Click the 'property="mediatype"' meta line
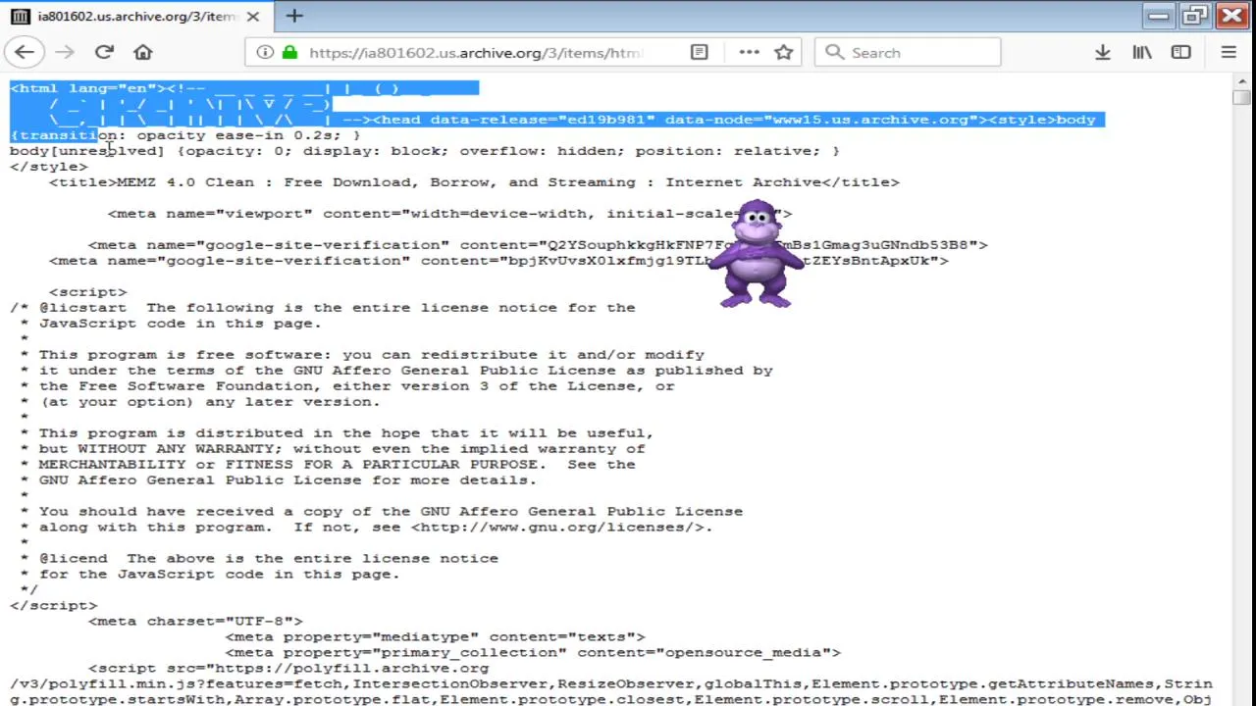The width and height of the screenshot is (1256, 706). (x=435, y=637)
